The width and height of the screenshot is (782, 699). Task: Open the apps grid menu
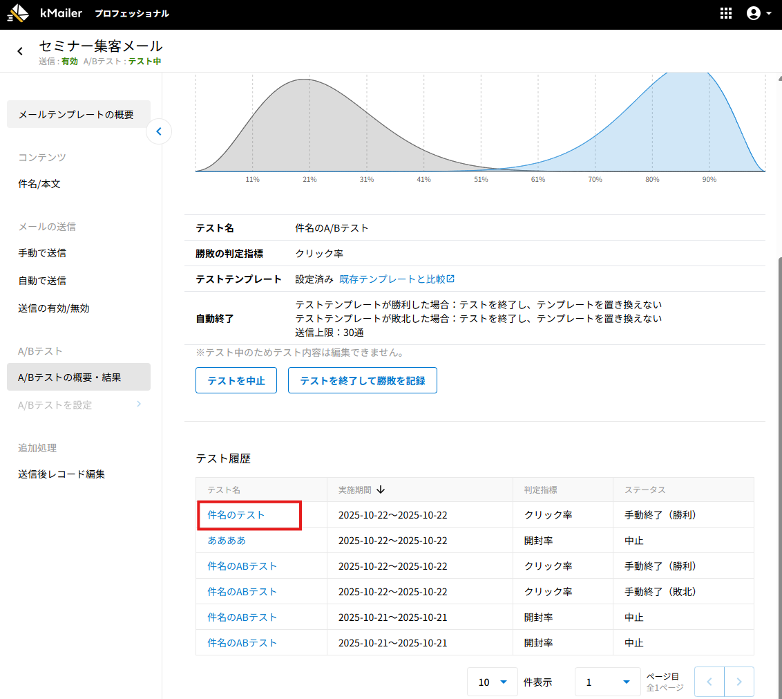(x=726, y=13)
